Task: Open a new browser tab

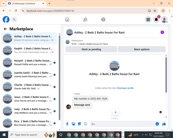Action: point(49,3)
